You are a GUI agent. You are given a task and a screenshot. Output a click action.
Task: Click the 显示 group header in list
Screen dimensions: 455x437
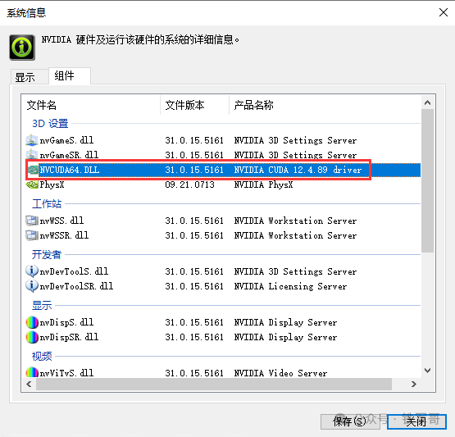(42, 305)
